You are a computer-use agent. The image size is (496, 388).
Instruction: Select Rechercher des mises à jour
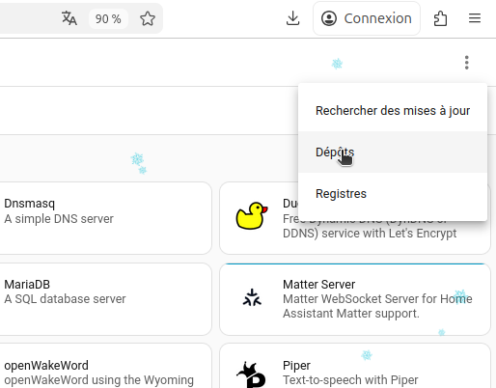click(393, 111)
